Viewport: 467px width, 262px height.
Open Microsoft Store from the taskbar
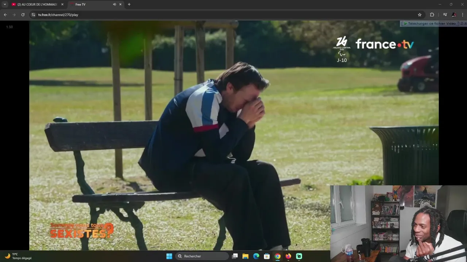pos(267,256)
